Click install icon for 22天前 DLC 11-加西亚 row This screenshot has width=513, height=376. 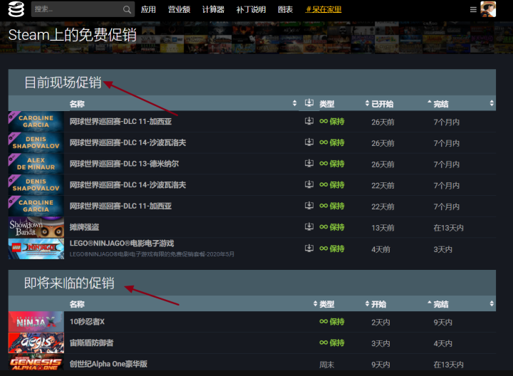click(309, 206)
